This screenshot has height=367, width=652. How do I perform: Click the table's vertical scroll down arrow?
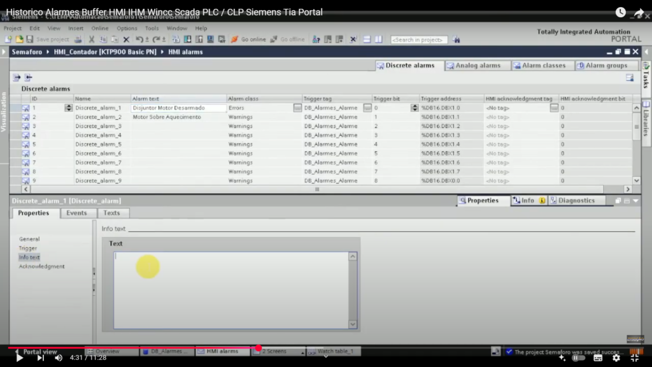point(637,180)
